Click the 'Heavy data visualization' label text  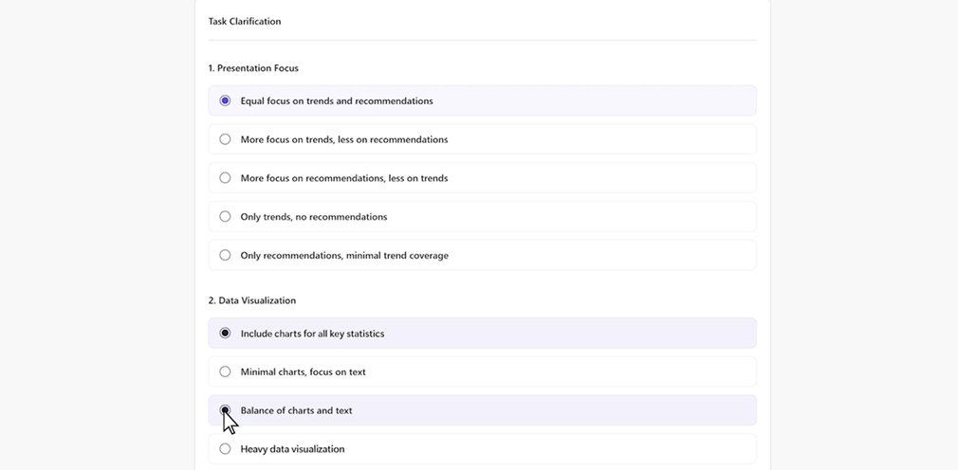292,449
